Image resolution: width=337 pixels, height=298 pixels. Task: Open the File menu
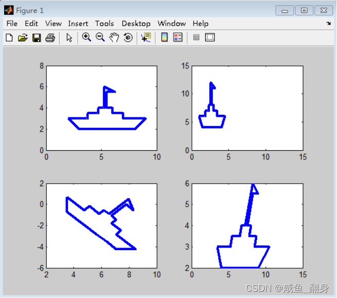point(12,23)
